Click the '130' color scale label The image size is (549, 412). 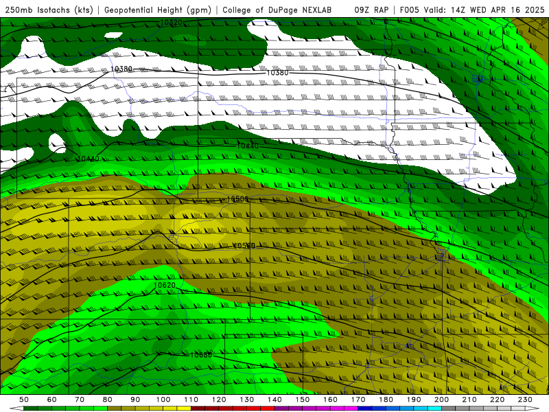click(247, 400)
